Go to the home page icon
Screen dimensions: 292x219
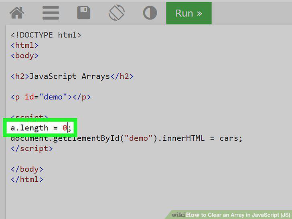(x=17, y=13)
